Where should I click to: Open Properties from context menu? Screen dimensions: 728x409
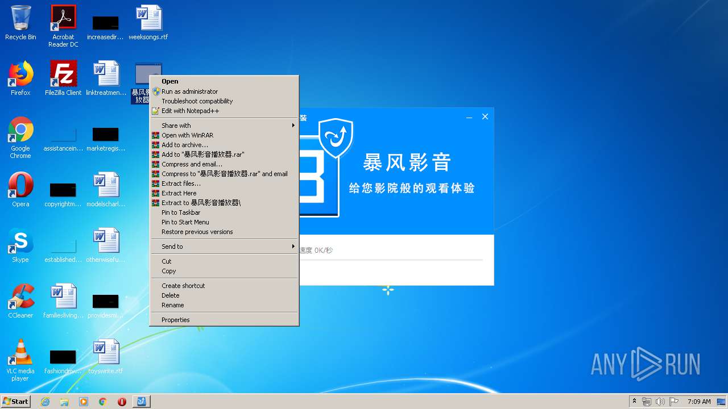coord(224,320)
